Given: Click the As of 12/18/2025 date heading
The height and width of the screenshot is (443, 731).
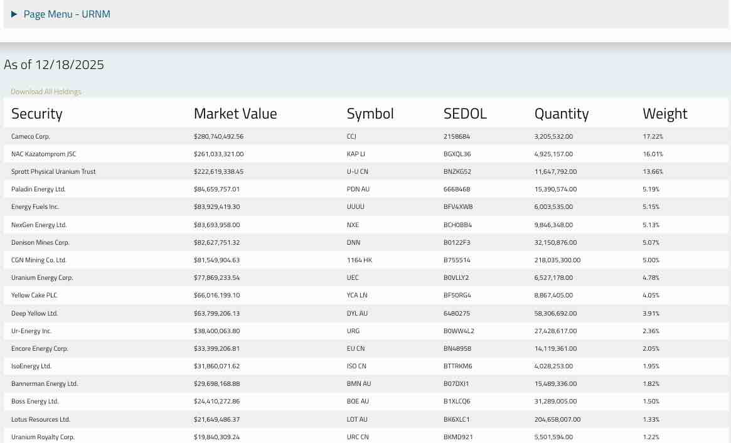Looking at the screenshot, I should pos(53,65).
